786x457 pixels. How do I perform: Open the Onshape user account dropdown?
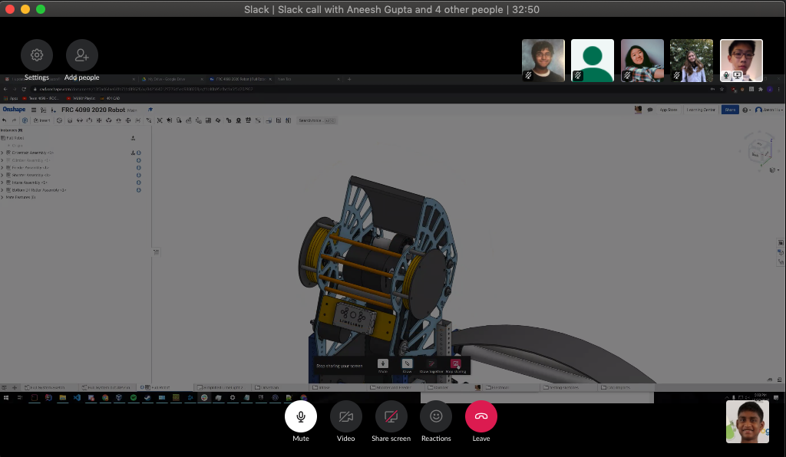coord(768,110)
